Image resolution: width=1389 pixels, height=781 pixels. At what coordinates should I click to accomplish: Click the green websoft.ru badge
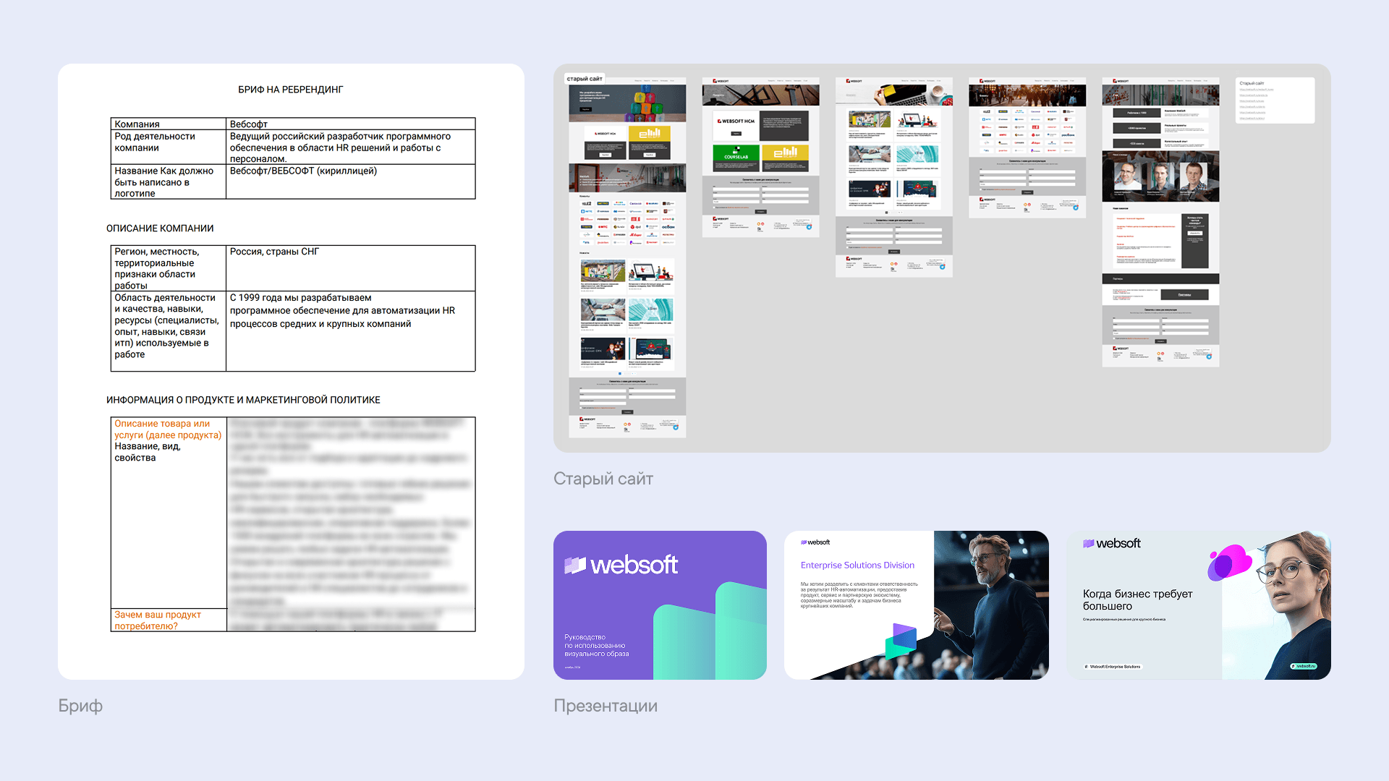1304,666
